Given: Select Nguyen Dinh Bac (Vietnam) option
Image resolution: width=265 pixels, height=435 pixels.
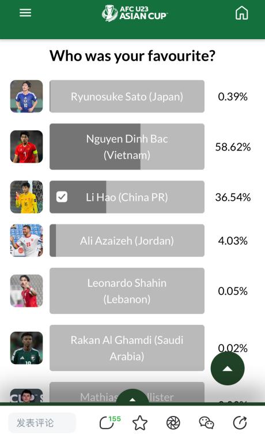Looking at the screenshot, I should point(127,147).
